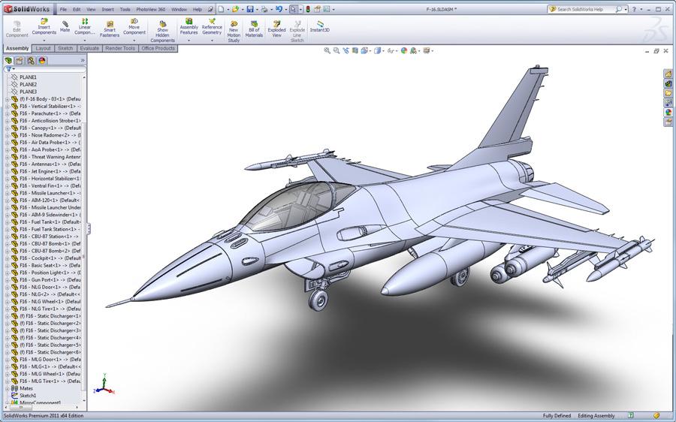Open the Insert menu
Screen dimensions: 676x422
tap(108, 9)
